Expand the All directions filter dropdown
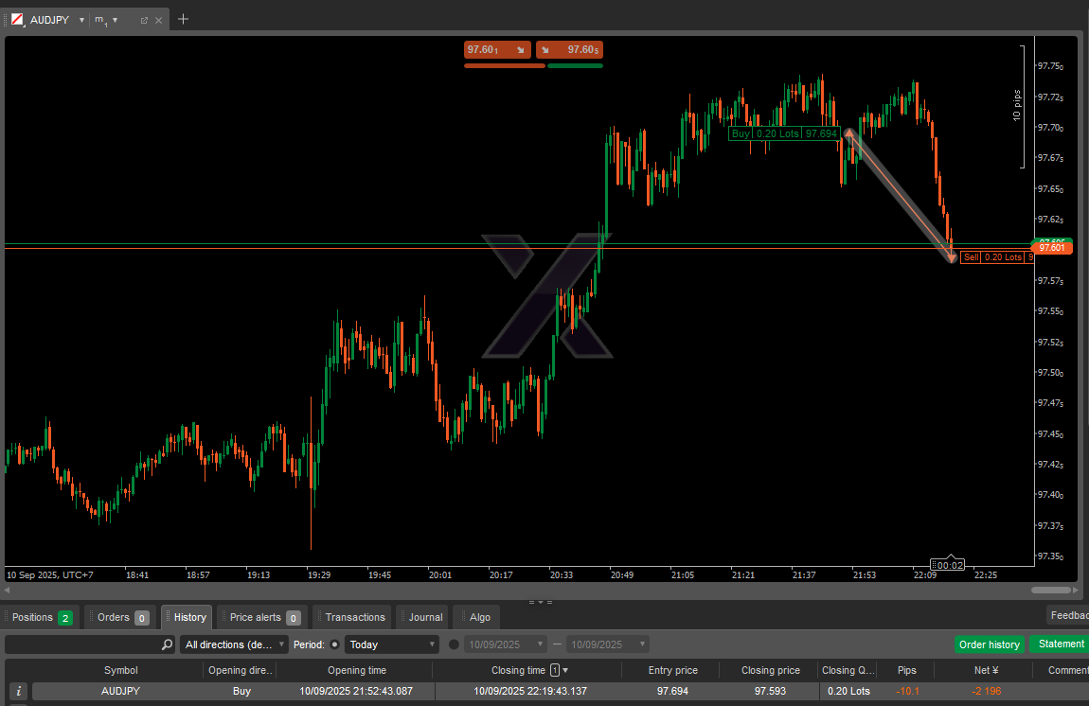The height and width of the screenshot is (706, 1089). point(235,644)
